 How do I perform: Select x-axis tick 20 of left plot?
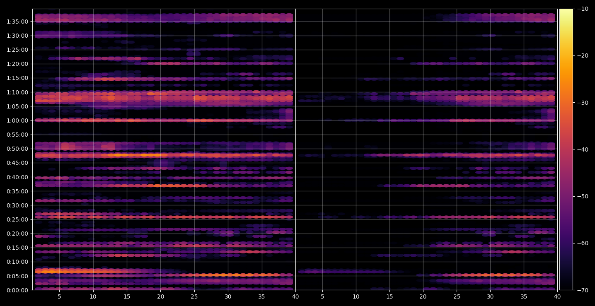[x=161, y=296]
